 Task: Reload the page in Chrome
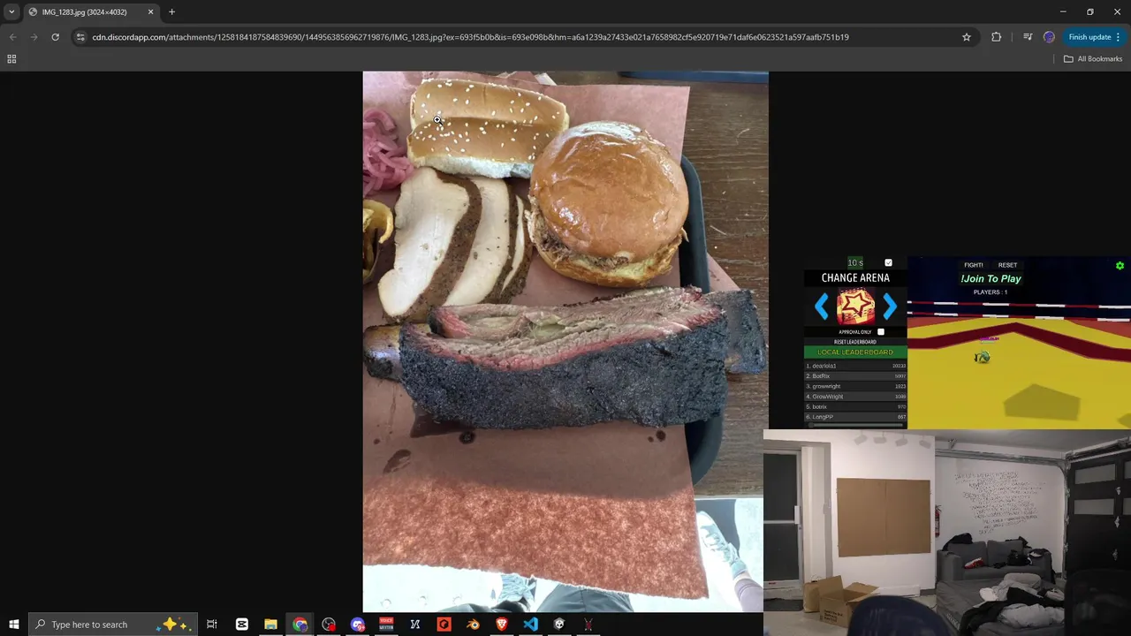55,37
